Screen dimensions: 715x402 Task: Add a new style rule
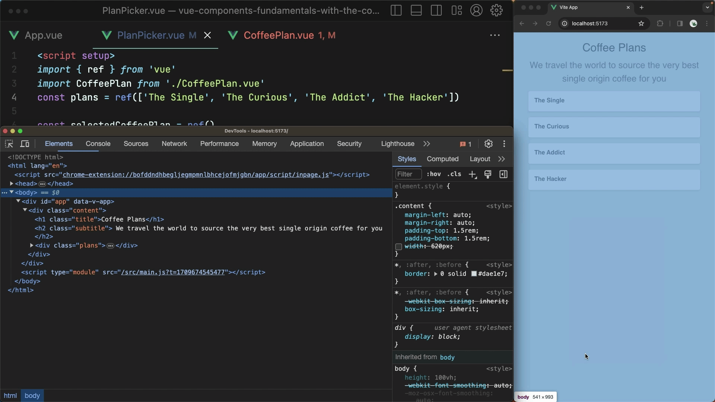[473, 174]
